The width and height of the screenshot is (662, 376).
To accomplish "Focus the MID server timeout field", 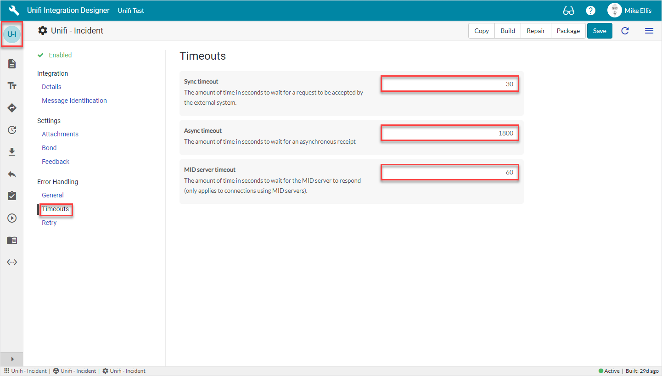I will pos(449,172).
